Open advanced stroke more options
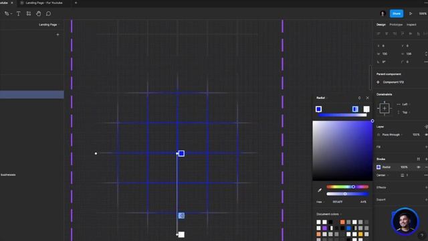Screen dimensions: 428x241 426,175
